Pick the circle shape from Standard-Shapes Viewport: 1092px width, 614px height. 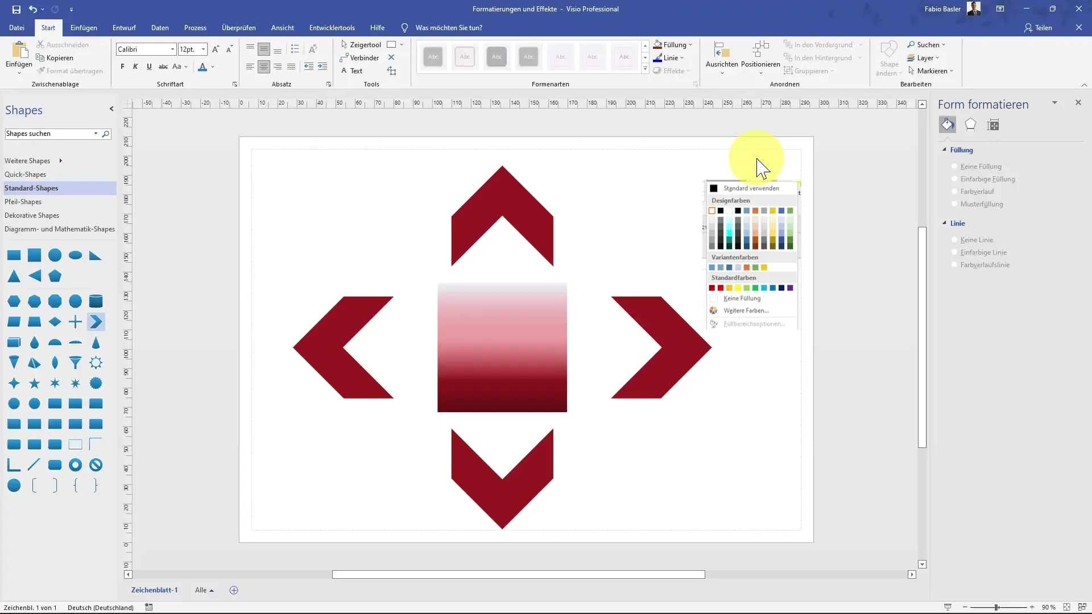[x=55, y=255]
